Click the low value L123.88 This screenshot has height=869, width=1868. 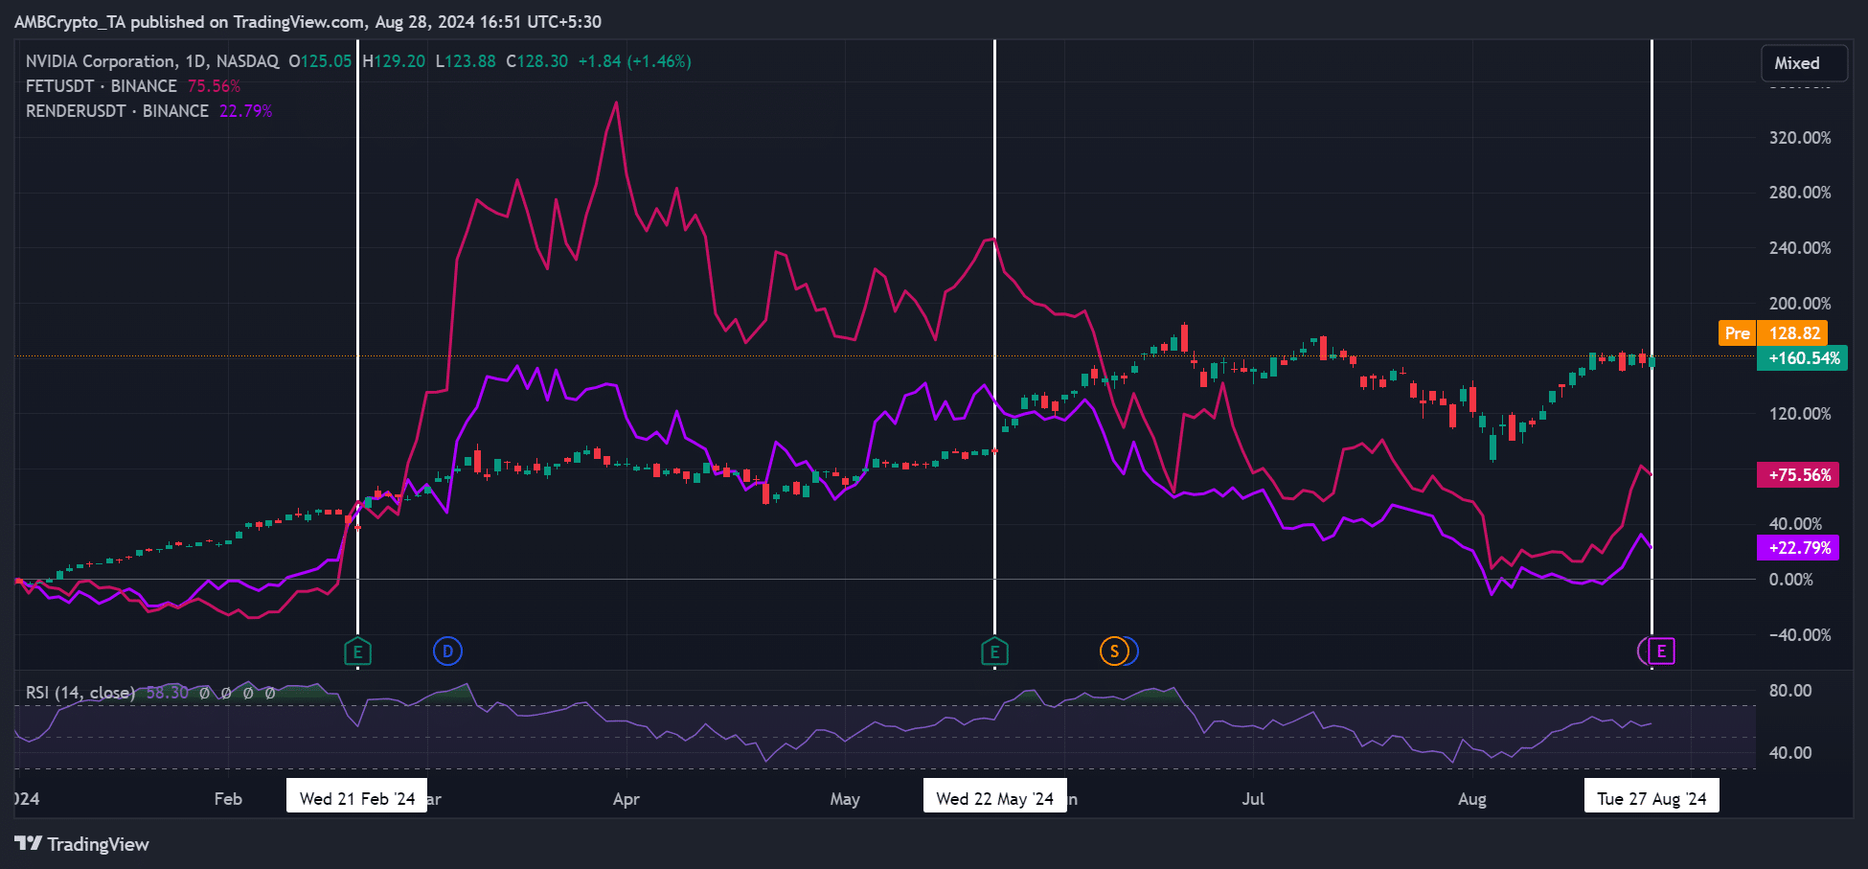pos(466,61)
